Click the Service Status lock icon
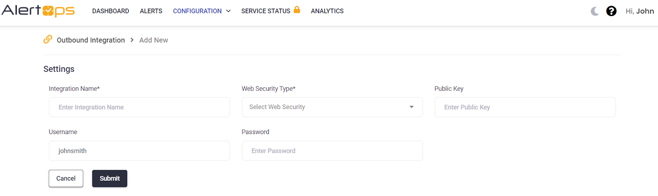 [297, 9]
